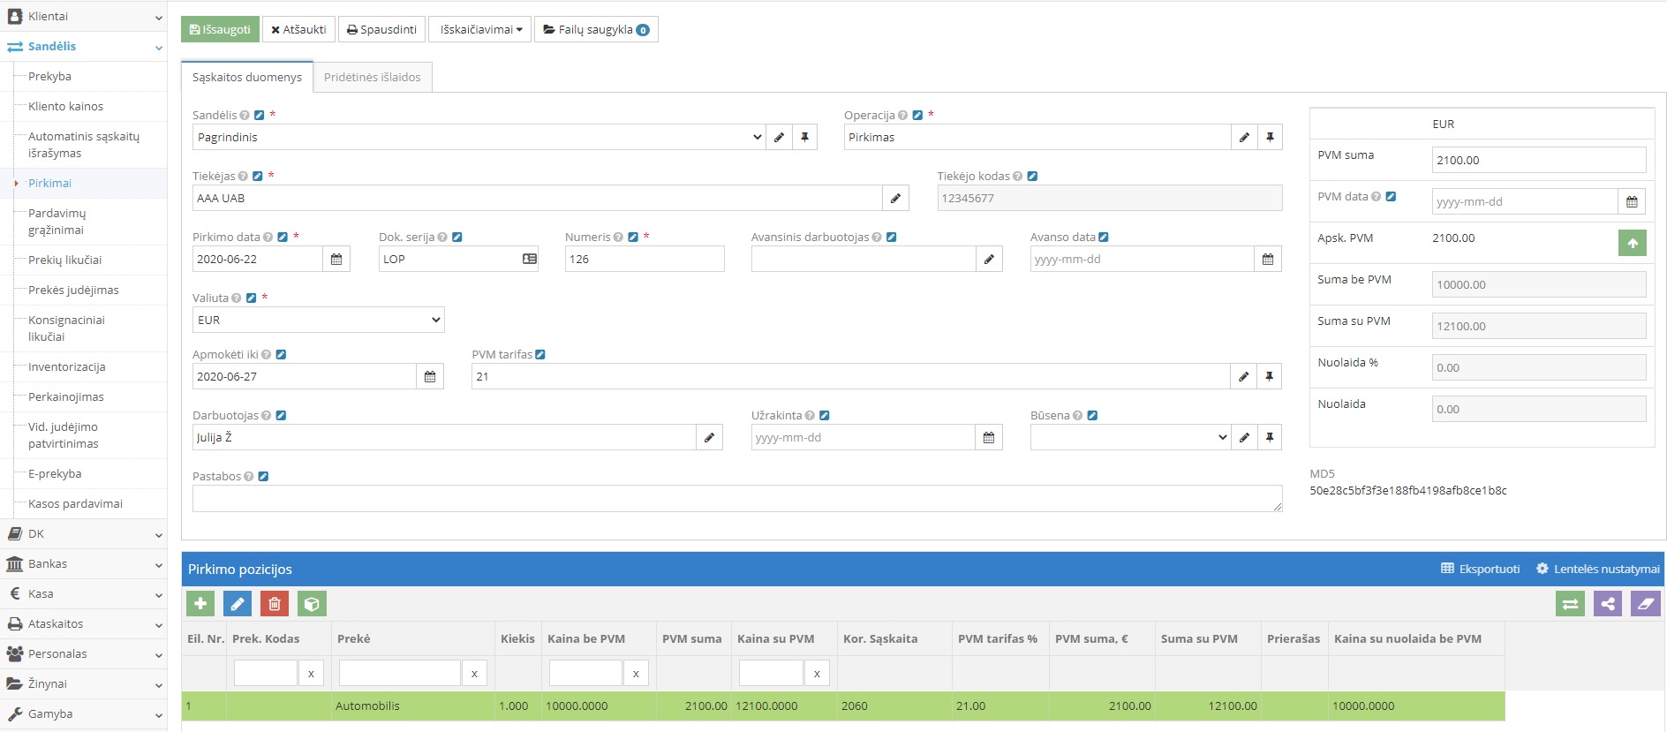Switch to the Pridėtinės išlaidos tab

click(x=372, y=78)
